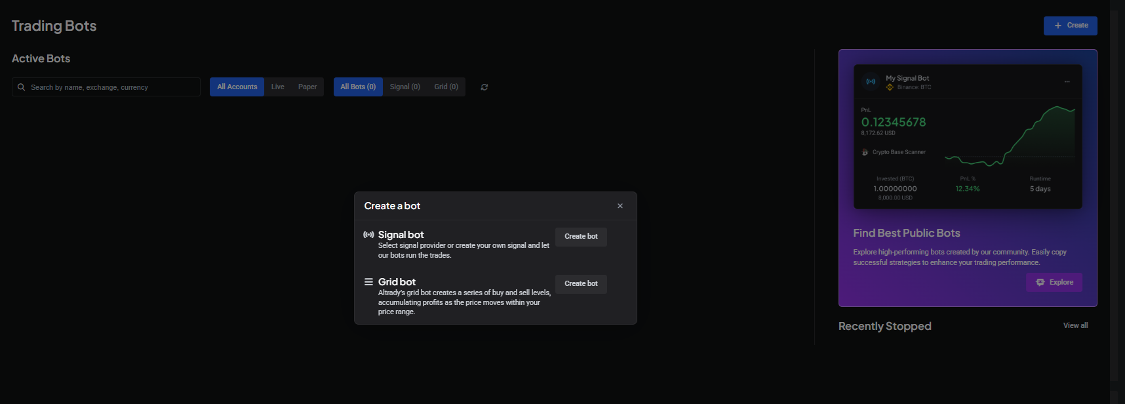Click the Create button with plus icon
1125x404 pixels.
1070,26
